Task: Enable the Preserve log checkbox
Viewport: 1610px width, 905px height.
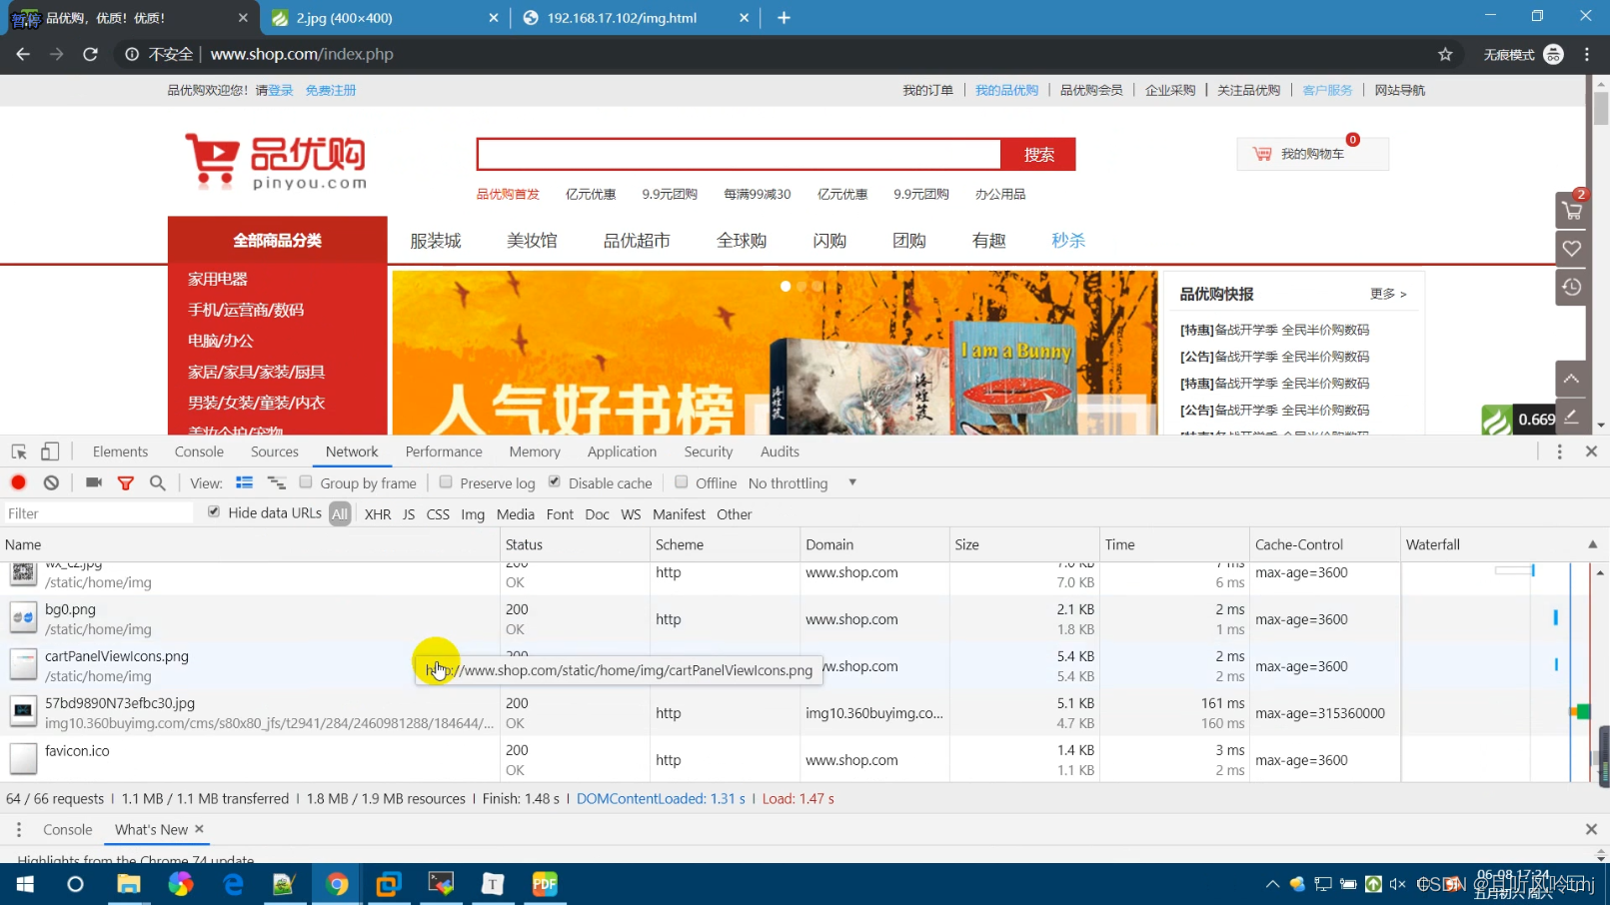Action: [447, 482]
